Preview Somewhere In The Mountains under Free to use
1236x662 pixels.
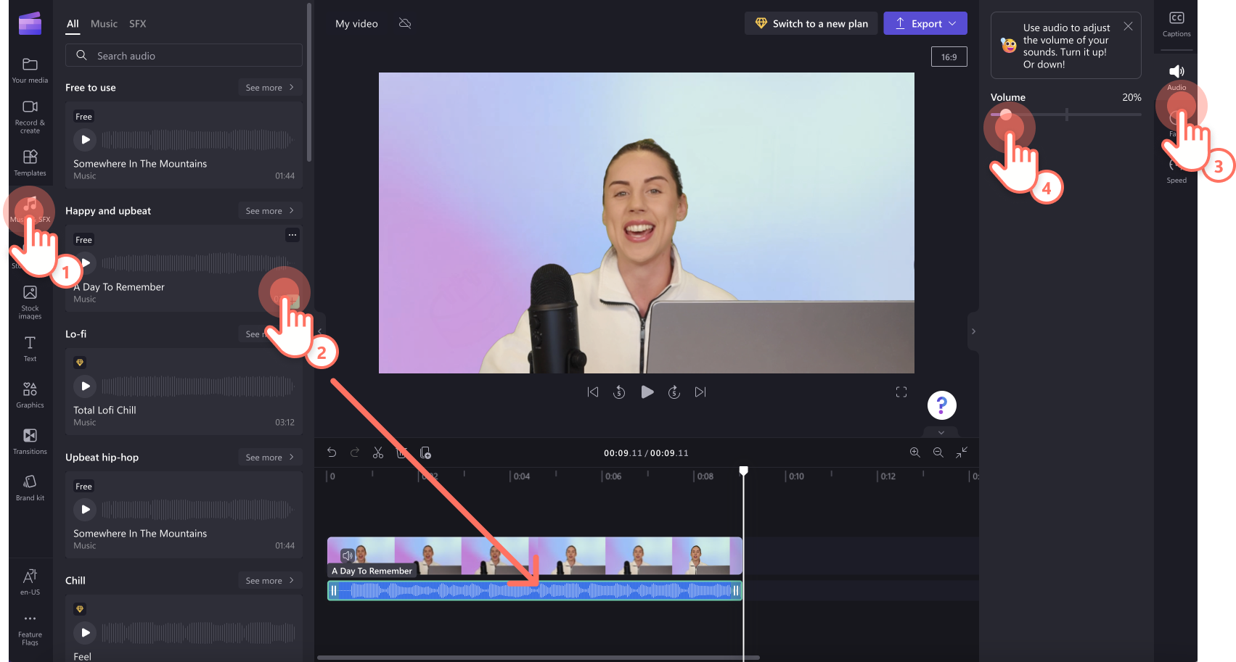[86, 139]
